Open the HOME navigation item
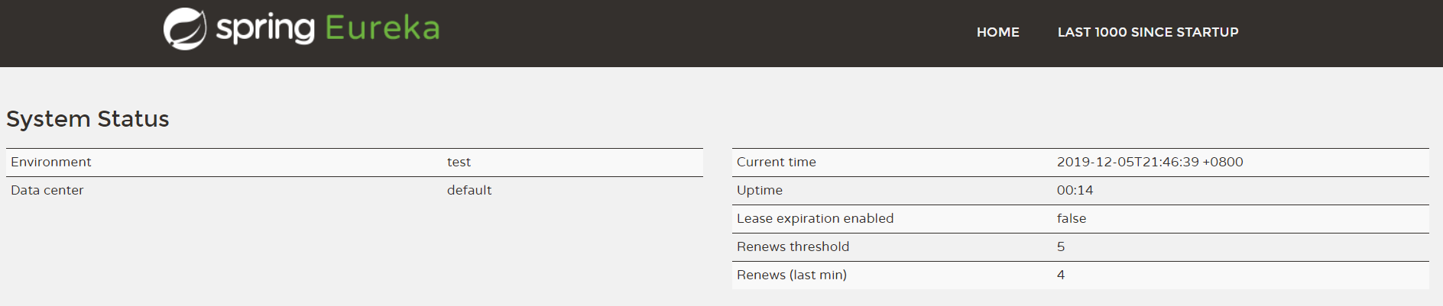This screenshot has height=306, width=1443. click(998, 32)
